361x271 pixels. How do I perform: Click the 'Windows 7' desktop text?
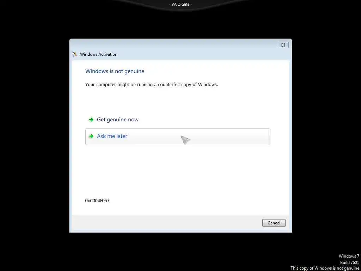pyautogui.click(x=349, y=256)
